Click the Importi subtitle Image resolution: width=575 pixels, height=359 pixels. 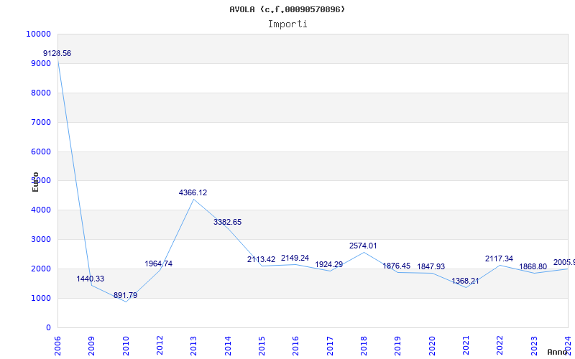(287, 24)
